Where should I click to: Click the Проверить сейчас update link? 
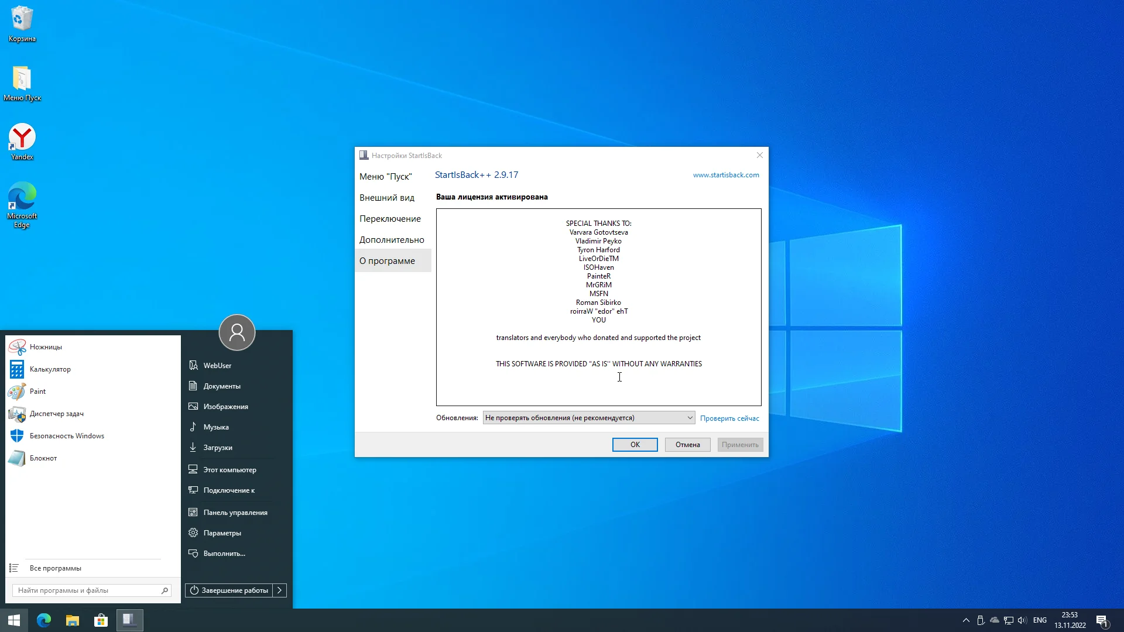point(729,418)
